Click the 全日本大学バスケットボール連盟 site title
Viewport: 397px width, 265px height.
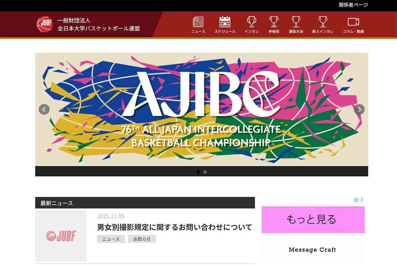click(x=99, y=29)
